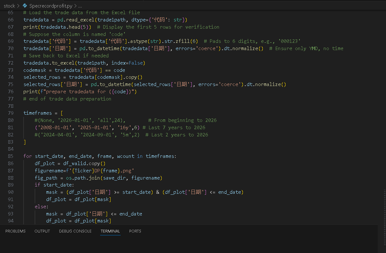The height and width of the screenshot is (253, 386).
Task: Click the Python file icon in breadcrumb
Action: (x=25, y=6)
